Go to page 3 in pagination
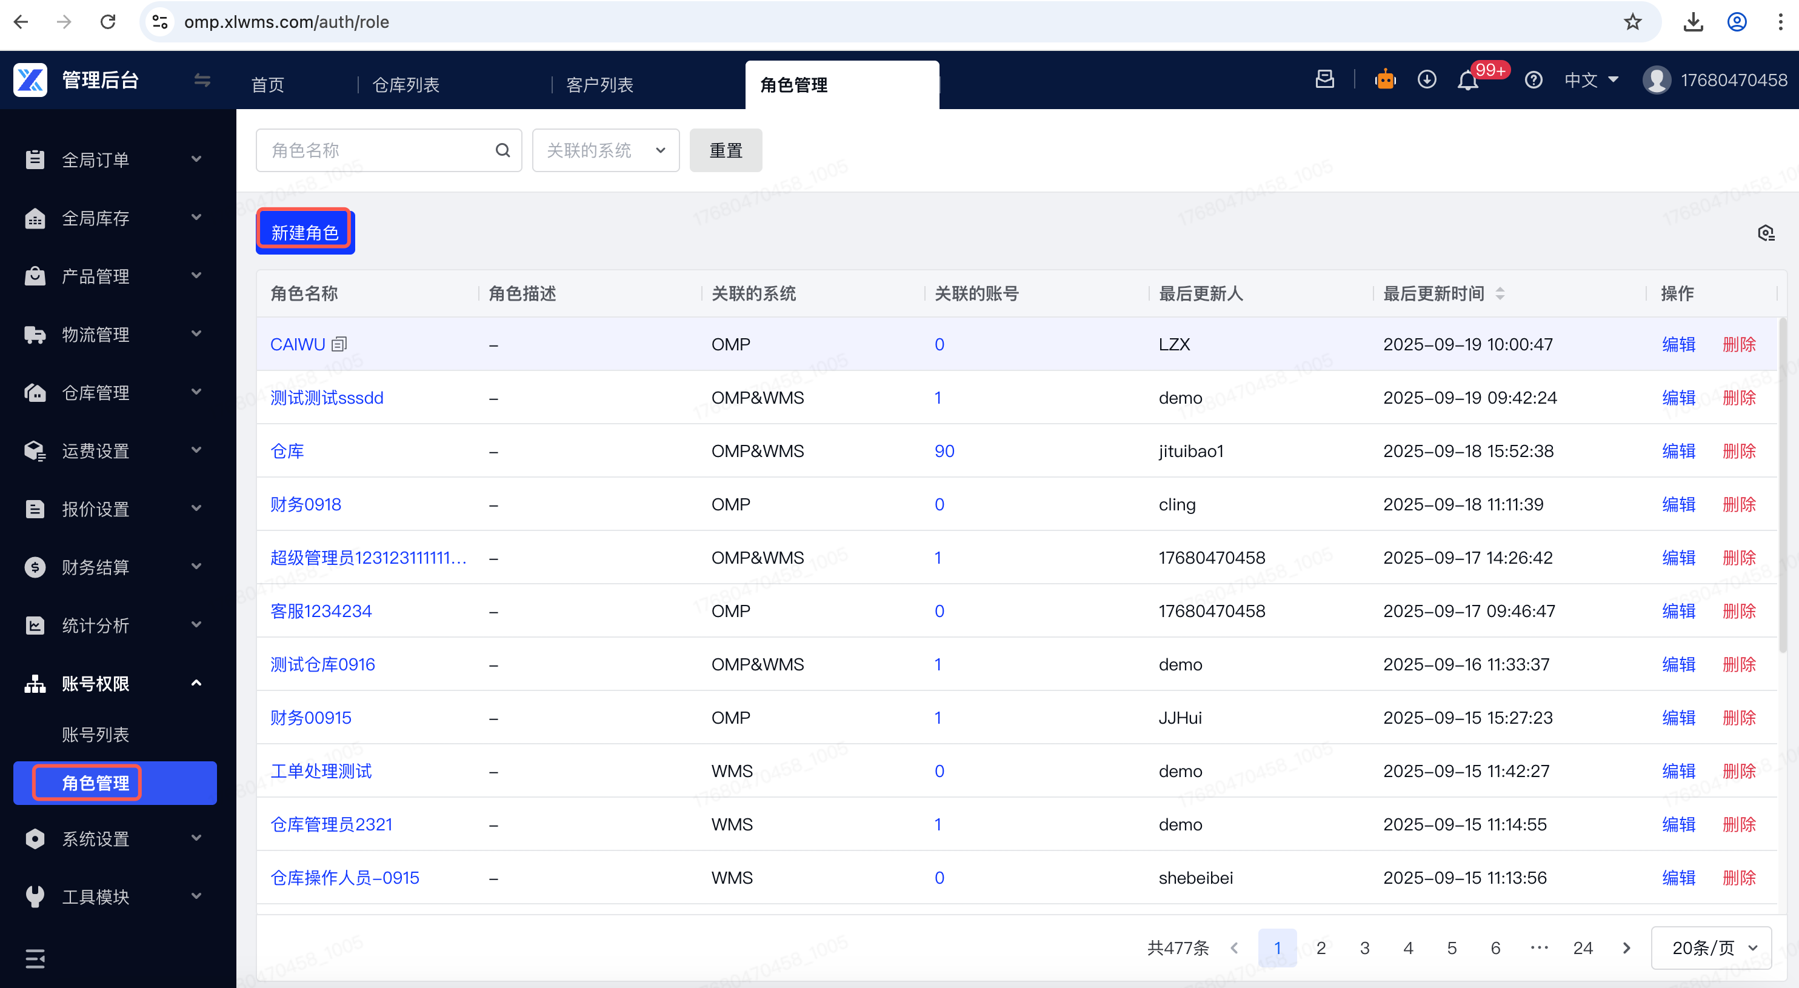The width and height of the screenshot is (1799, 988). point(1364,947)
